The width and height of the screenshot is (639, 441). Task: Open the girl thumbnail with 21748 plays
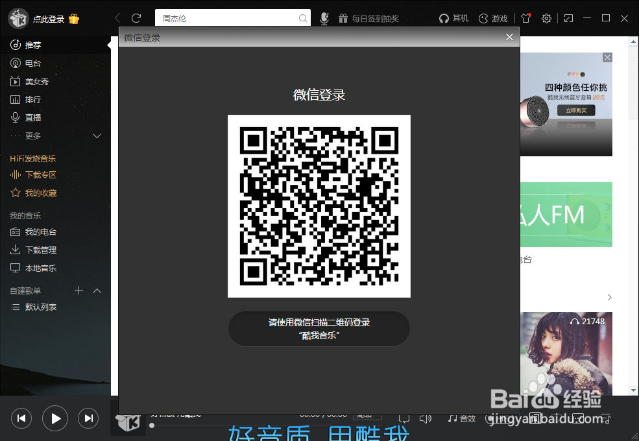566,354
